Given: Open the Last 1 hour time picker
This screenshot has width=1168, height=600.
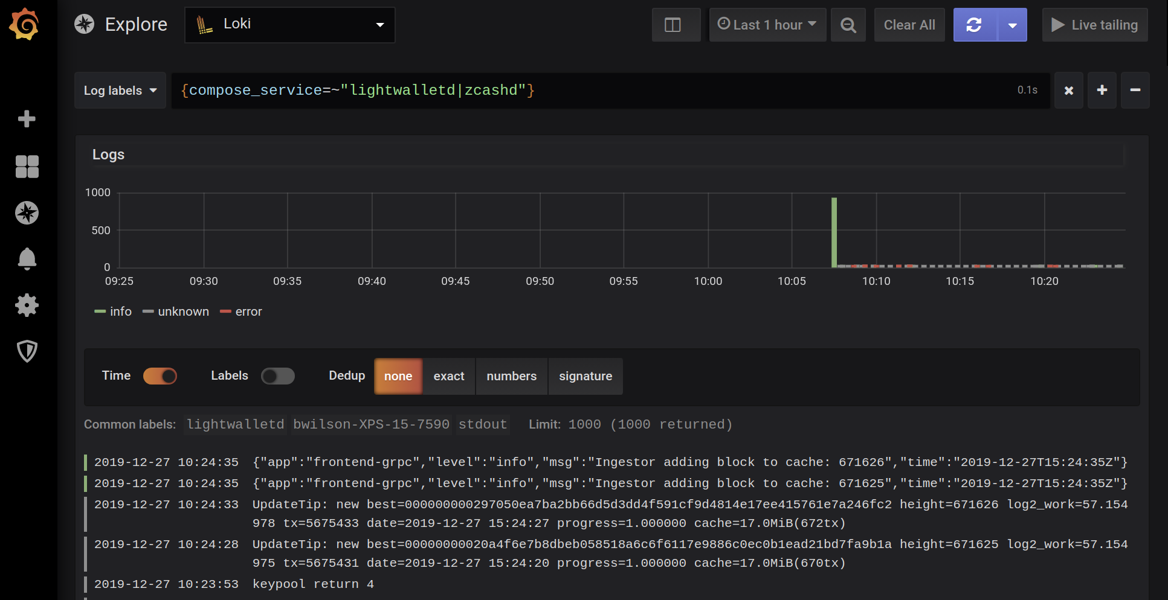Looking at the screenshot, I should pyautogui.click(x=767, y=25).
